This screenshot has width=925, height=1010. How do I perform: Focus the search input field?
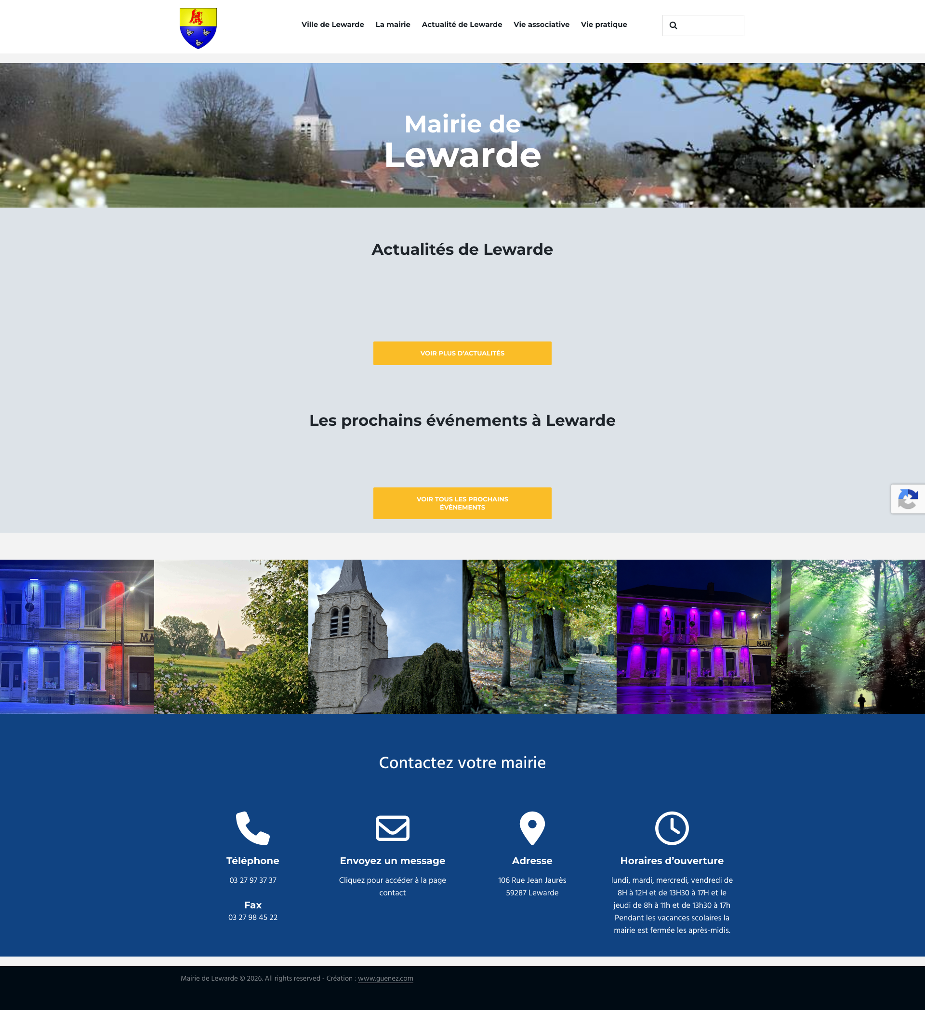pos(703,26)
